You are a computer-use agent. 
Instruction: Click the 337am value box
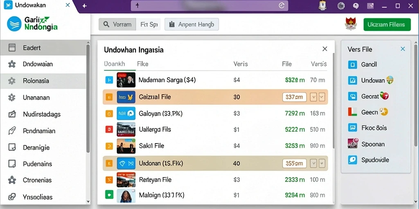294,97
